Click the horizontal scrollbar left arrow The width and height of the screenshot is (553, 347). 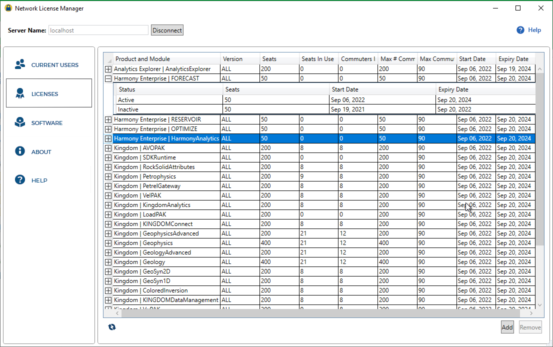116,313
